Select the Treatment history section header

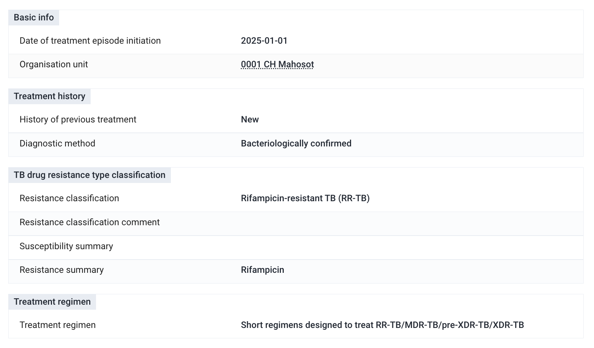point(49,96)
